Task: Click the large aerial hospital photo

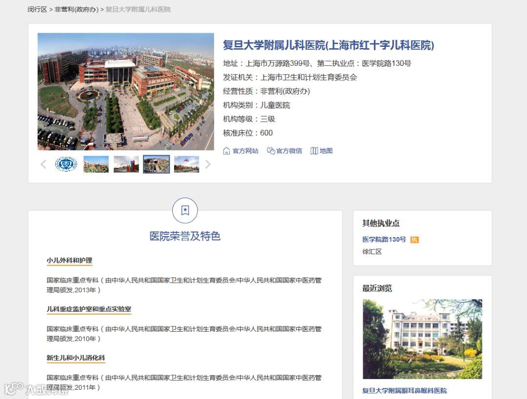Action: click(x=126, y=91)
